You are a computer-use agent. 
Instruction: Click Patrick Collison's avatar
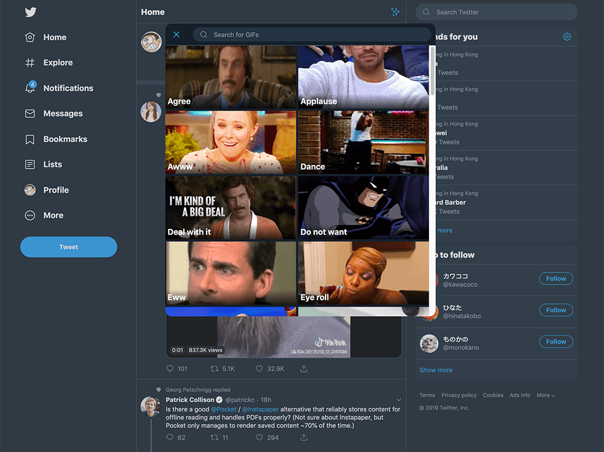pyautogui.click(x=150, y=407)
